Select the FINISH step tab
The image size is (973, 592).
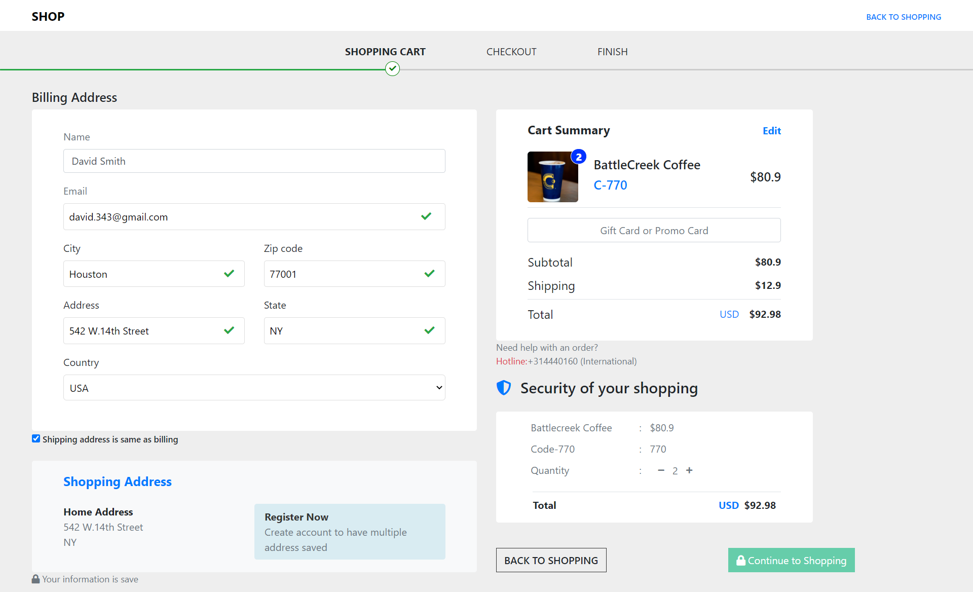point(612,51)
